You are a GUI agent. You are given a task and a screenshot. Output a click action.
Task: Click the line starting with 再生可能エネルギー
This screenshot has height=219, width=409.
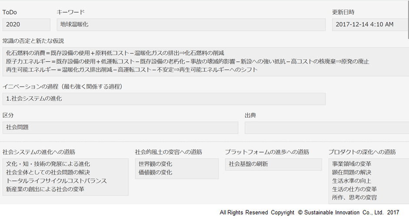(x=131, y=70)
